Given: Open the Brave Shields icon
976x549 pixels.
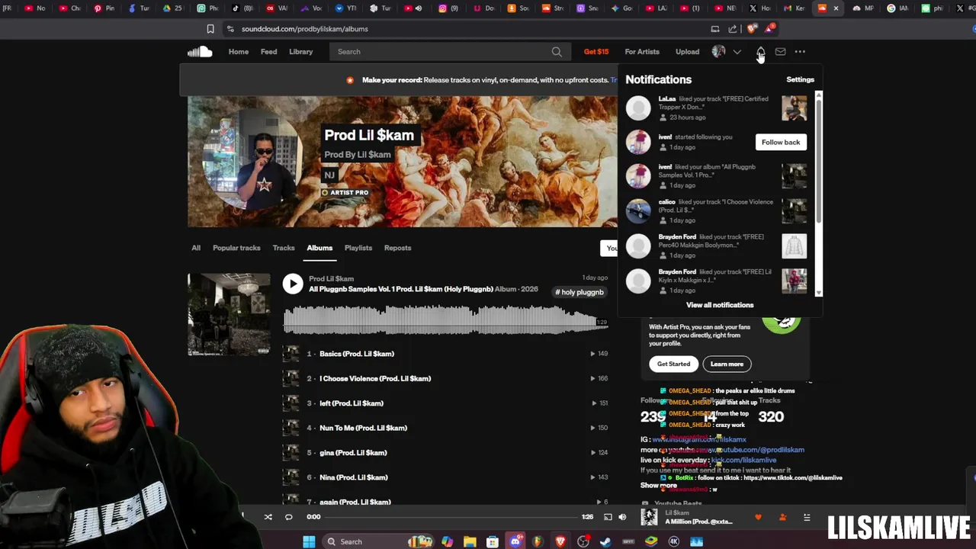Looking at the screenshot, I should coord(752,29).
